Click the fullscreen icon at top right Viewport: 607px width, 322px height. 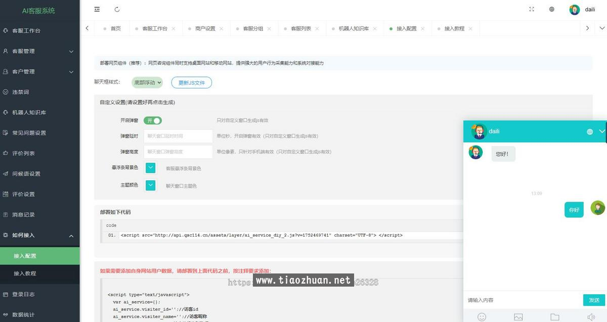[531, 9]
